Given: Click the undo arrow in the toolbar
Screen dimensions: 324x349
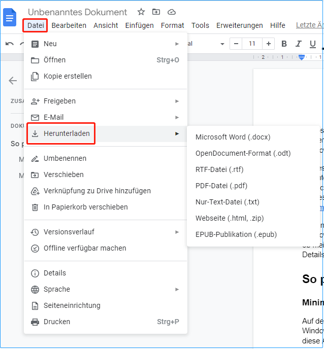Looking at the screenshot, I should coord(10,44).
